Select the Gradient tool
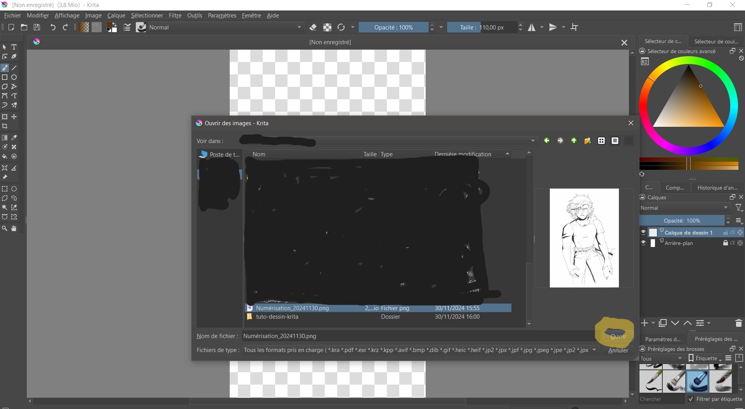This screenshot has height=409, width=745. pyautogui.click(x=5, y=138)
